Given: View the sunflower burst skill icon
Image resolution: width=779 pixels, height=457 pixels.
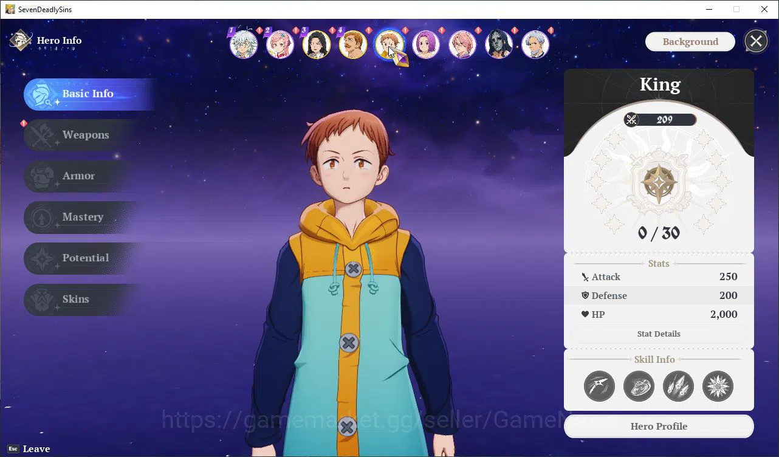Looking at the screenshot, I should [x=718, y=386].
